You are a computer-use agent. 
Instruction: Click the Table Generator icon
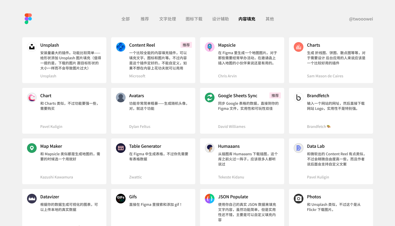click(121, 148)
